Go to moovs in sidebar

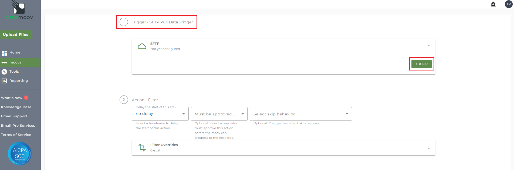pyautogui.click(x=15, y=62)
